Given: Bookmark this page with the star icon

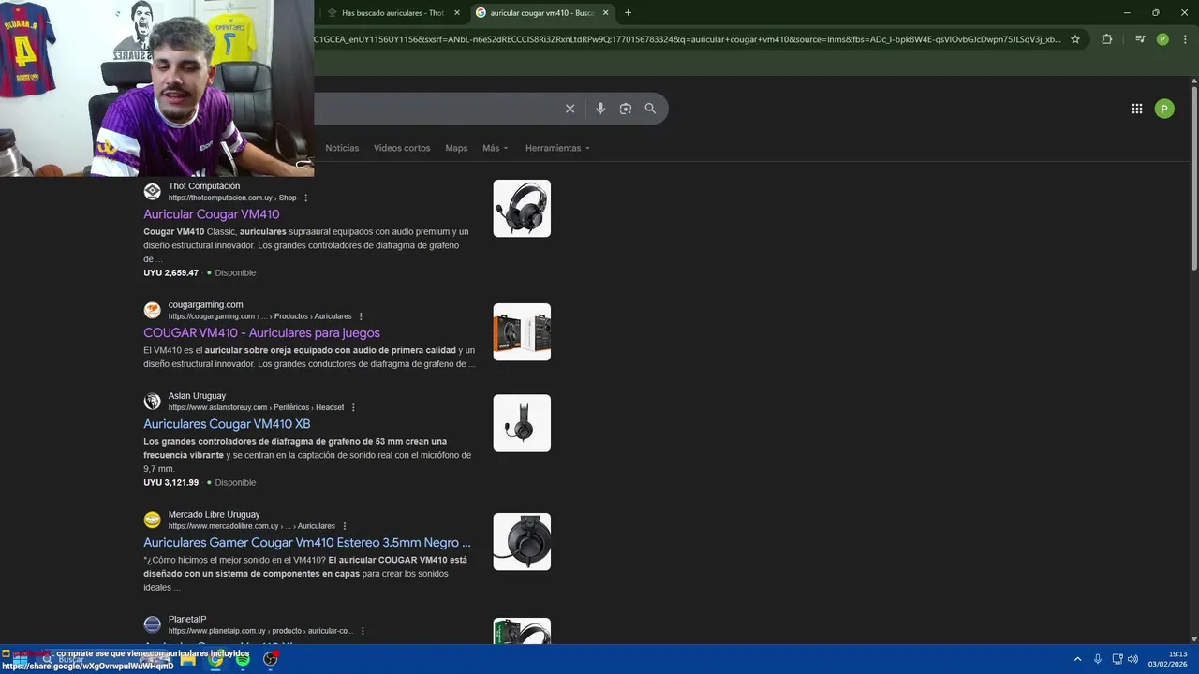Looking at the screenshot, I should [1075, 39].
